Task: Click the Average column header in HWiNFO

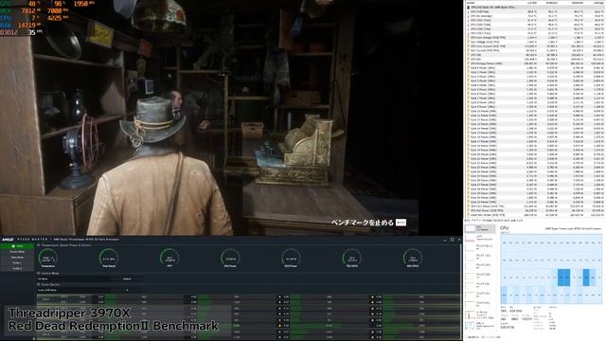Action: [599, 3]
